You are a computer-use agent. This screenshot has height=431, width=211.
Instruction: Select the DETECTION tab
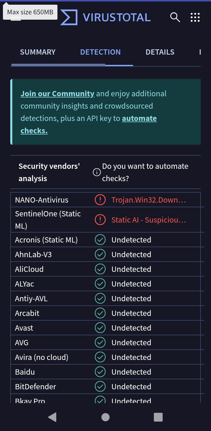[x=100, y=52]
